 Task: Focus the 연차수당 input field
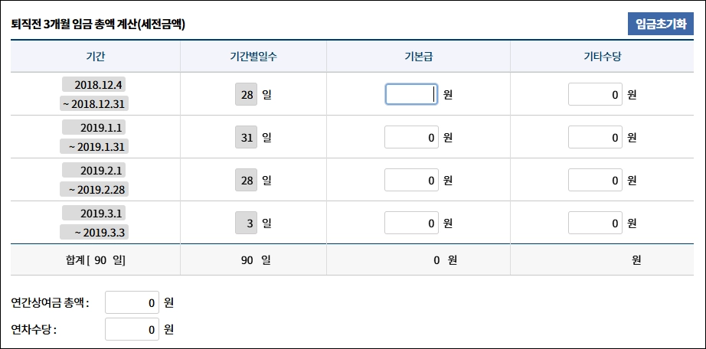(x=132, y=330)
